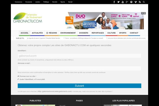Select 'Juste l'identifiant' radio option

pos(18,79)
